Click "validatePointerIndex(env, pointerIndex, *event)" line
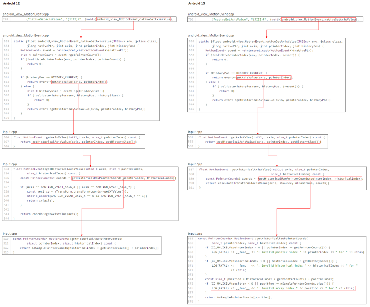Image resolution: width=370 pixels, height=307 pixels. coord(253,55)
